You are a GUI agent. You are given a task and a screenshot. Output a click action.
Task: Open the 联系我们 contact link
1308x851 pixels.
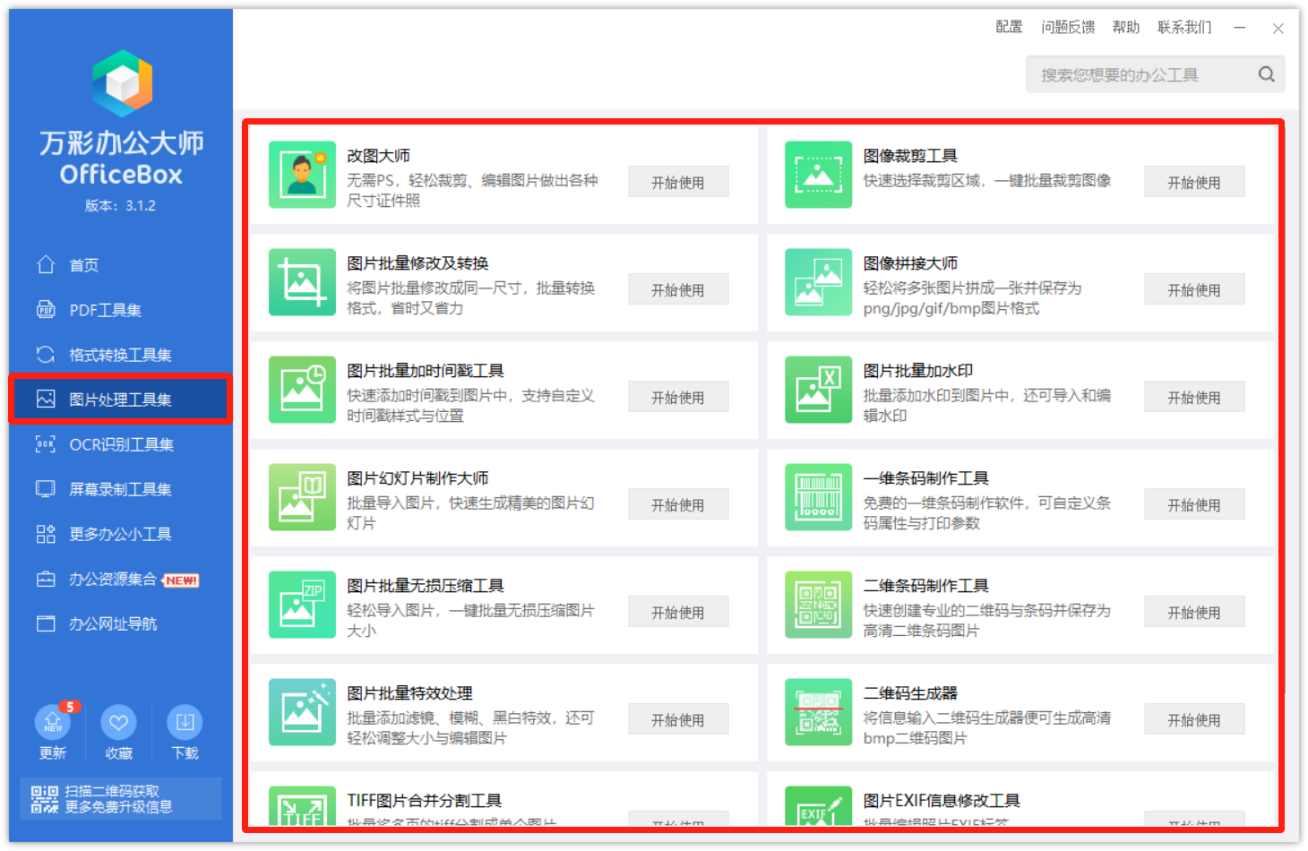1184,27
